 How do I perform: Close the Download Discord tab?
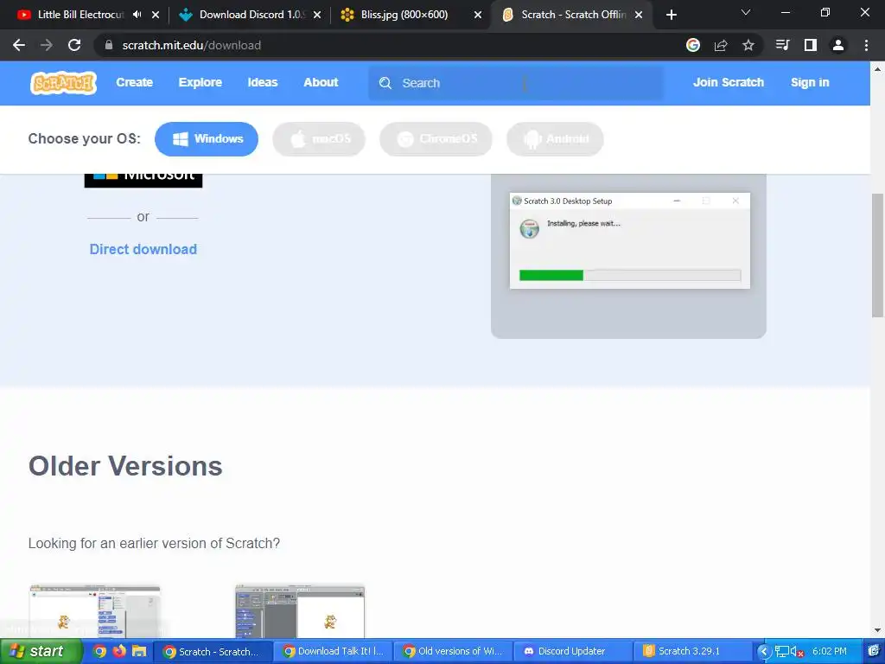click(x=317, y=16)
